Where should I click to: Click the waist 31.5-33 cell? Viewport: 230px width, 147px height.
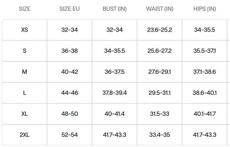click(x=160, y=114)
